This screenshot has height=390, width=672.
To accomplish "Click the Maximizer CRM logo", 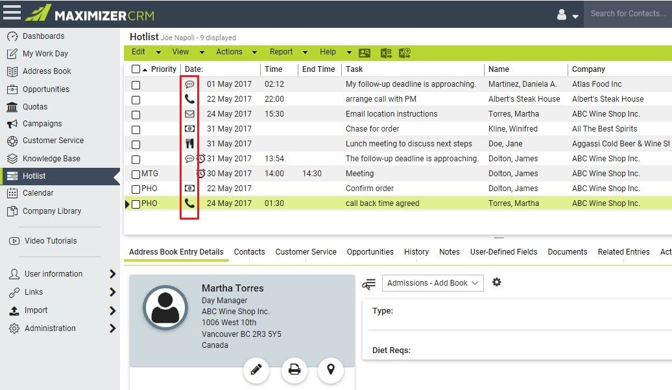I will pyautogui.click(x=90, y=13).
